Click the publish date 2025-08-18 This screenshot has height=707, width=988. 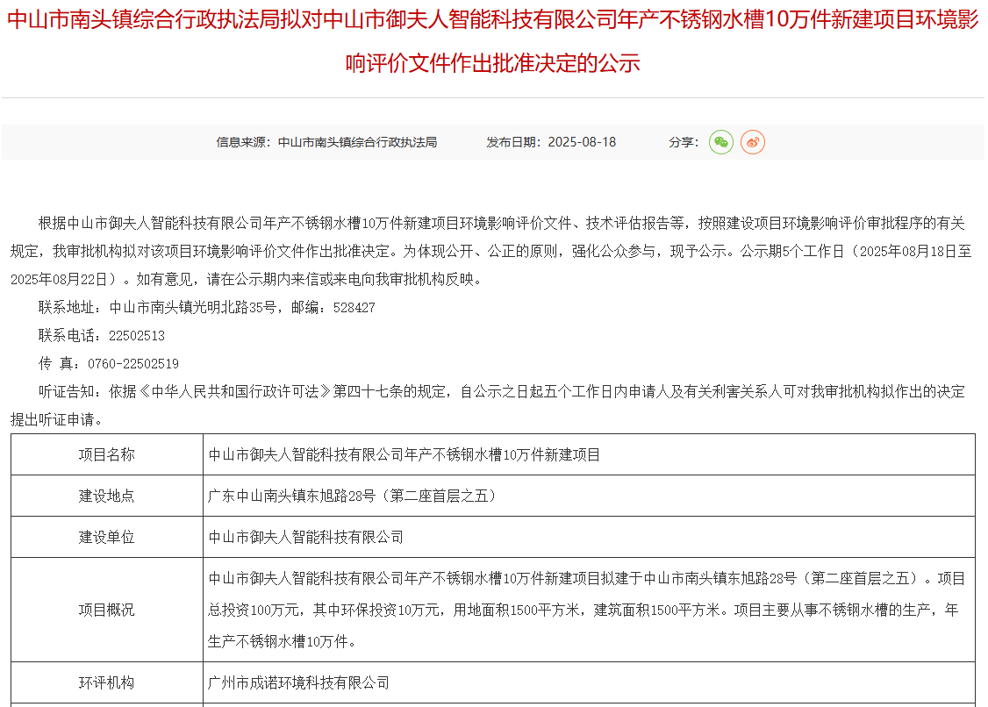(x=582, y=142)
